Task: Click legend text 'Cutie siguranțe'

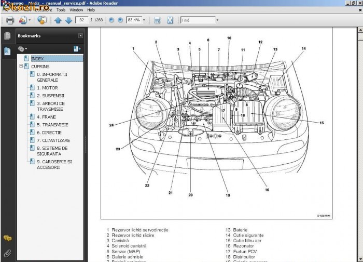Action: 248,235
